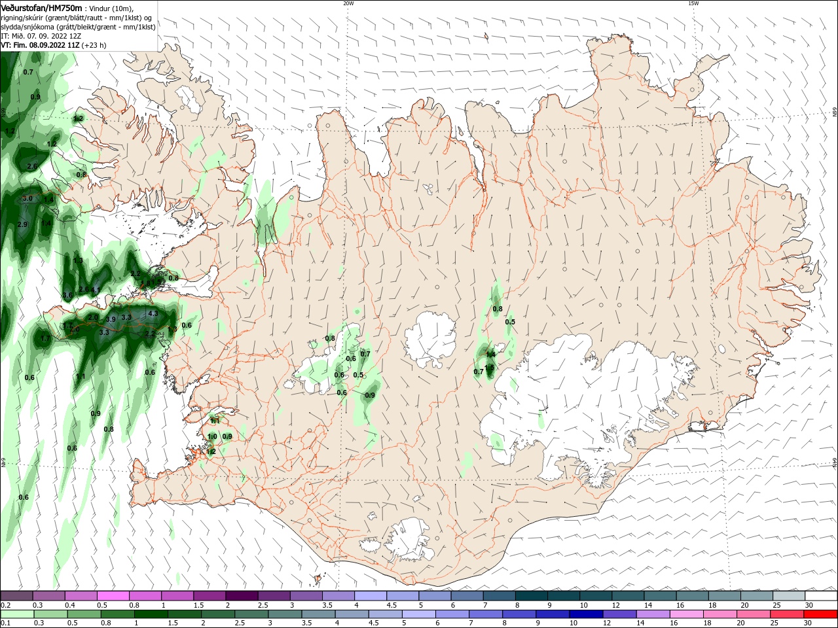
Task: Click the 0.1 label in the bottom legend
Action: (x=5, y=623)
